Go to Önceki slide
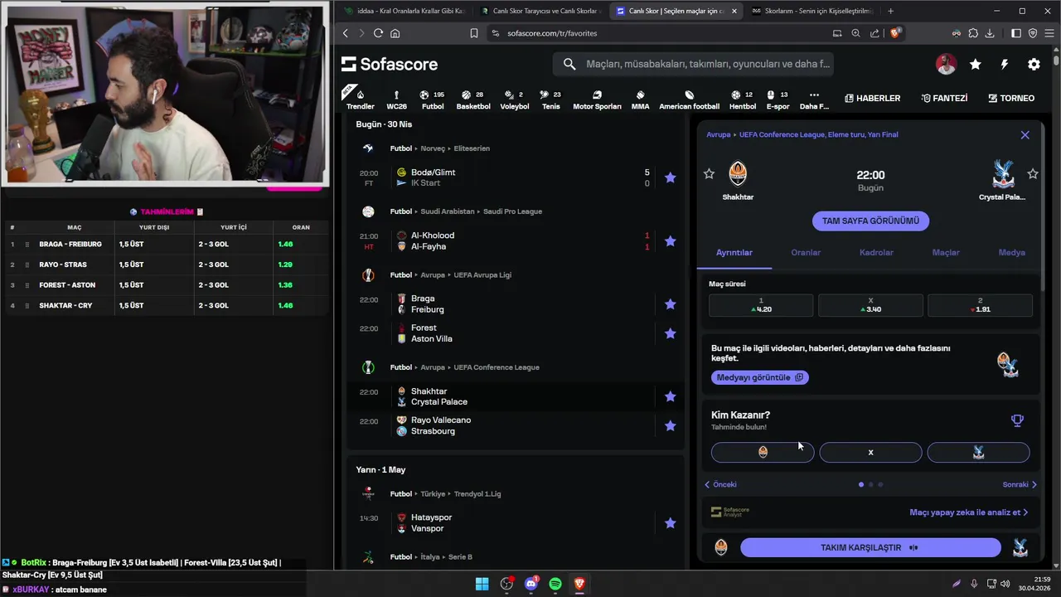This screenshot has height=597, width=1061. point(720,484)
